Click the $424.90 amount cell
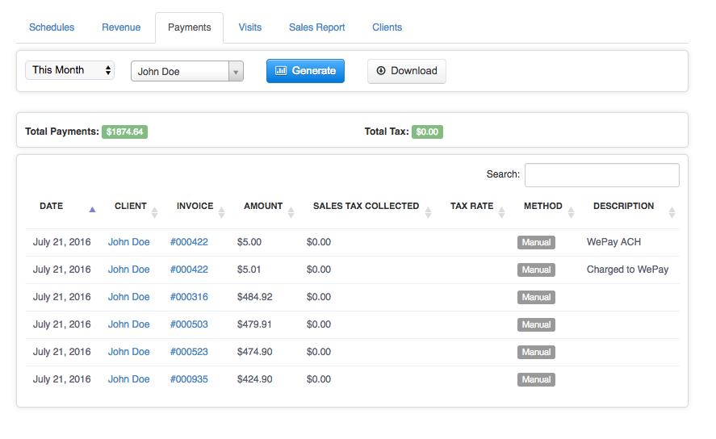The width and height of the screenshot is (716, 439). point(255,379)
